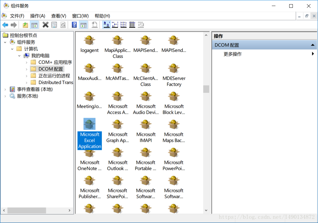Switch to detail view icon
The width and height of the screenshot is (318, 223).
coord(132,25)
